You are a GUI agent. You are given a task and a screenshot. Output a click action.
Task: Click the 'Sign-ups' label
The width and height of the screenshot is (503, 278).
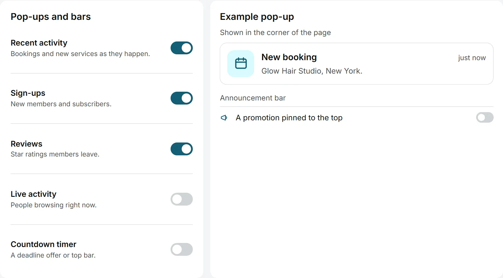coord(28,93)
